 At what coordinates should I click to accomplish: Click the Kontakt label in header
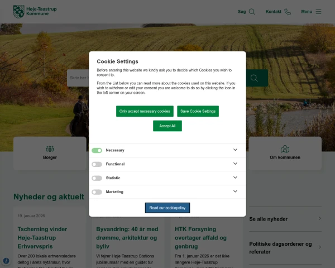click(274, 12)
